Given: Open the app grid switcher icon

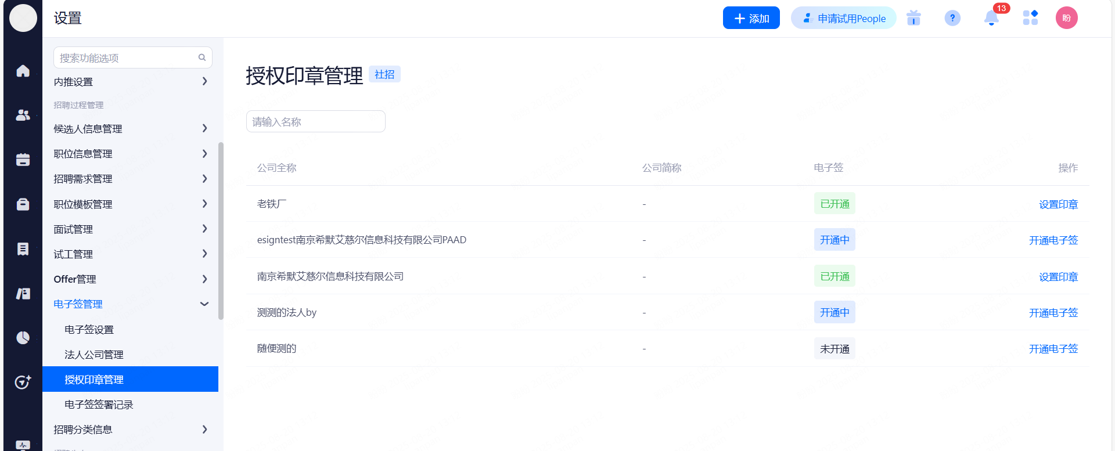Looking at the screenshot, I should click(x=1030, y=18).
